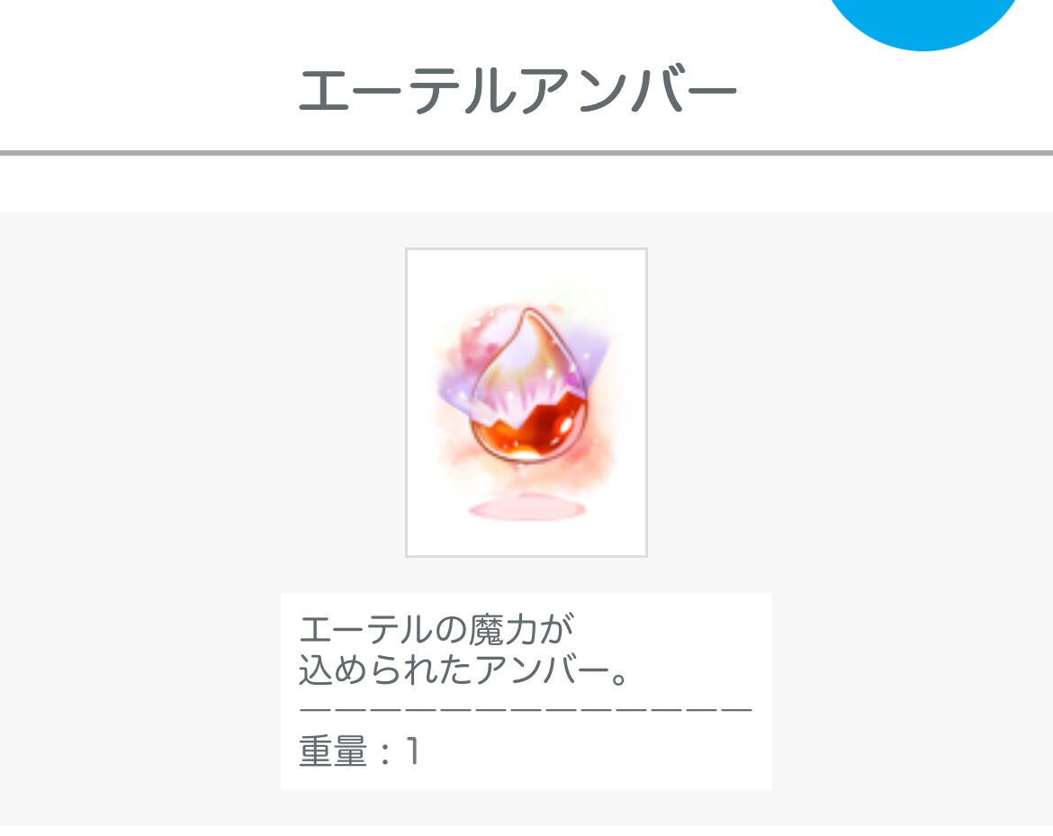Click the 重量 weight label
The width and height of the screenshot is (1053, 836).
point(333,751)
